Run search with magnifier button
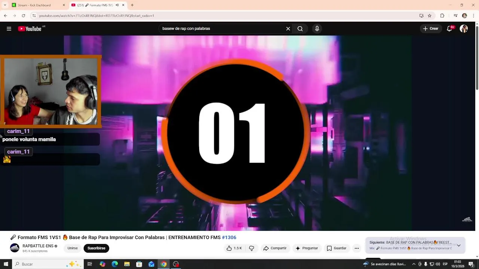479x269 pixels. click(300, 29)
